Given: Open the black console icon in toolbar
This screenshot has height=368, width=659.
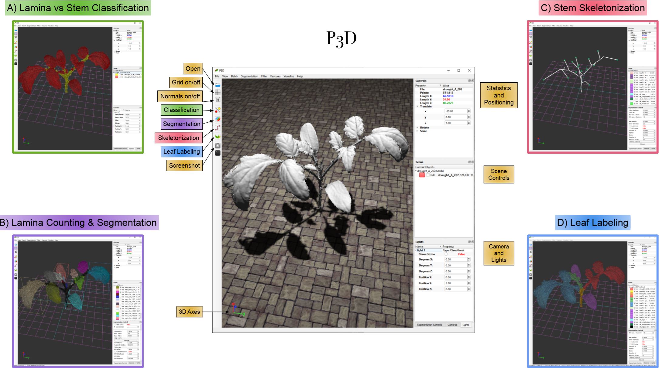Looking at the screenshot, I should click(218, 153).
